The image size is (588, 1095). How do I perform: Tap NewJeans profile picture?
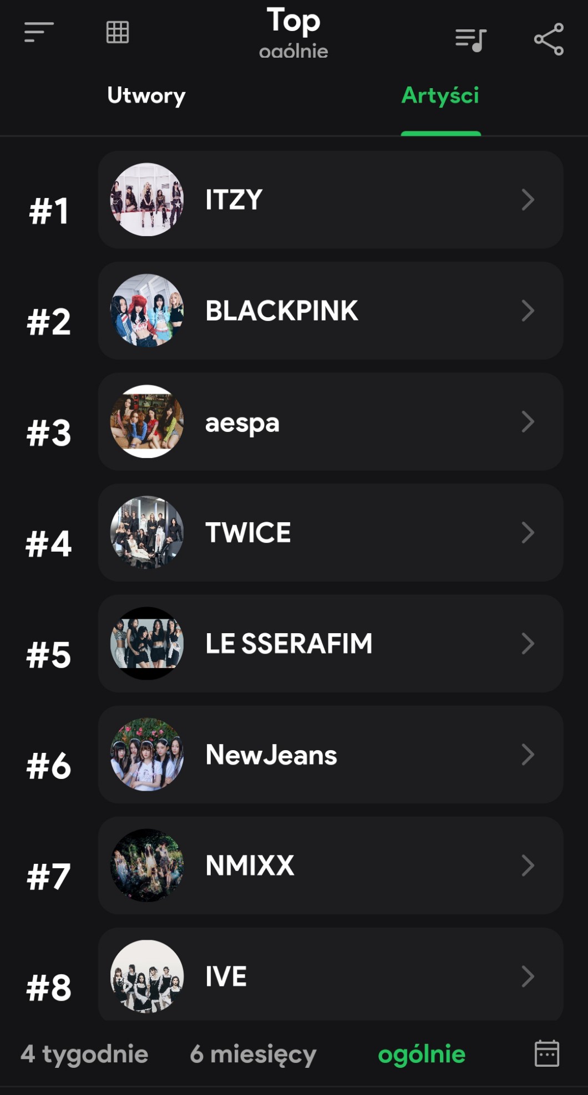point(147,755)
